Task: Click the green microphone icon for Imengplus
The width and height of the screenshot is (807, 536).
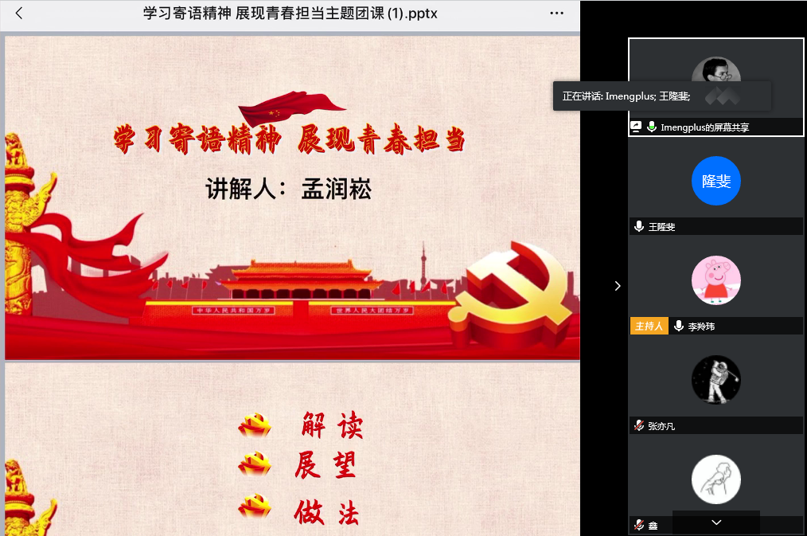Action: tap(652, 127)
